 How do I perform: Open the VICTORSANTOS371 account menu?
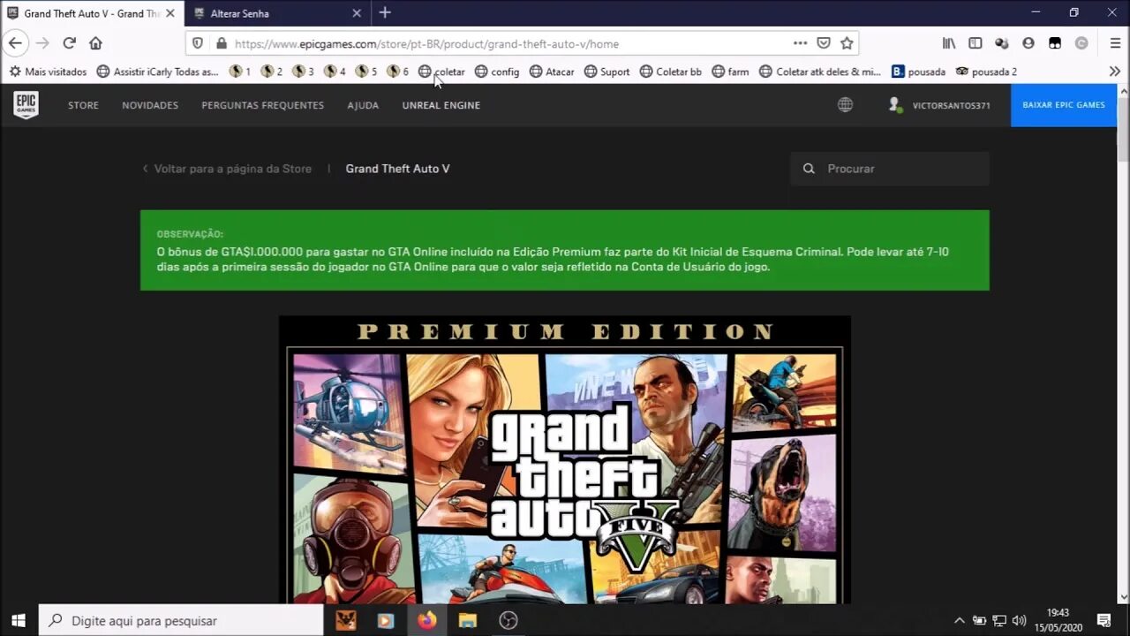939,105
